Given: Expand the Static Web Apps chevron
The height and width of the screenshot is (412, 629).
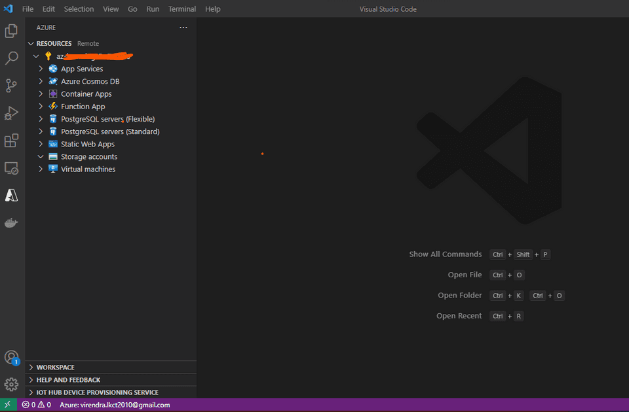Looking at the screenshot, I should [x=41, y=144].
